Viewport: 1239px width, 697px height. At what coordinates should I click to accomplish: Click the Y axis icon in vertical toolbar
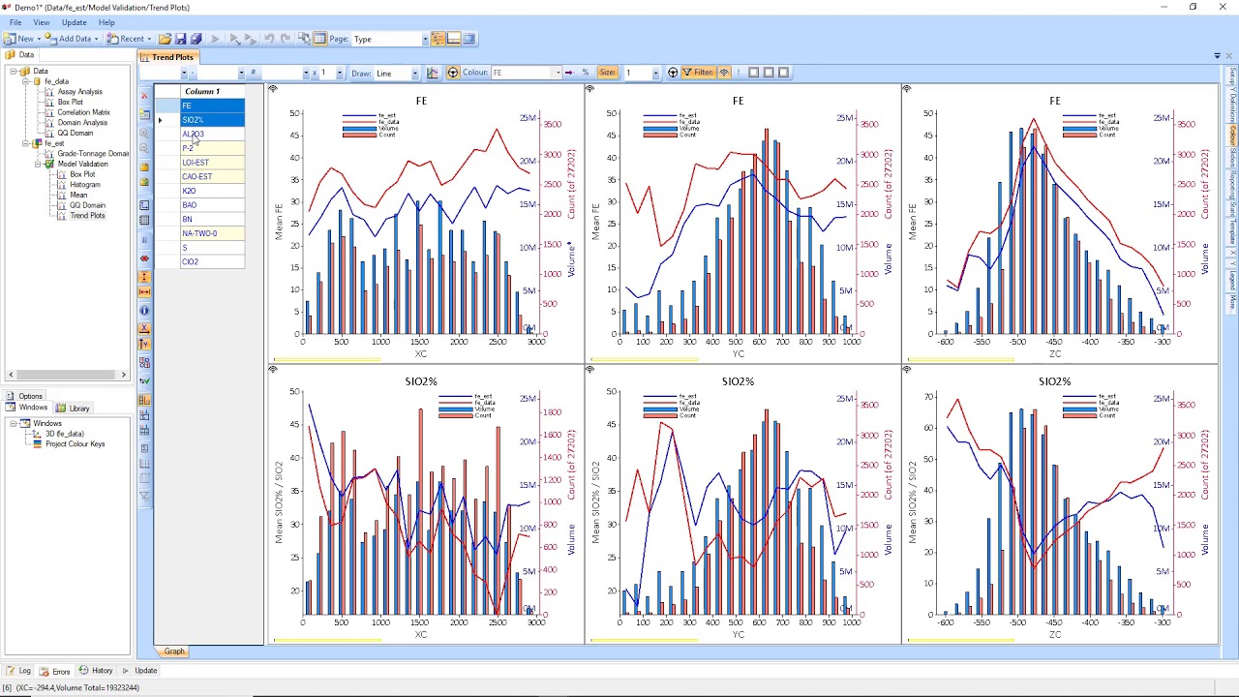coord(144,345)
